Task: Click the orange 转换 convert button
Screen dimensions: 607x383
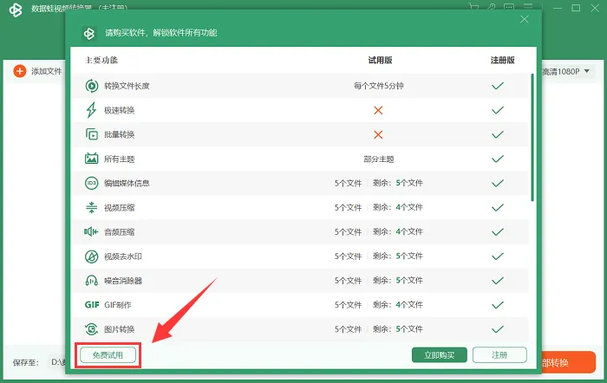Action: point(568,362)
